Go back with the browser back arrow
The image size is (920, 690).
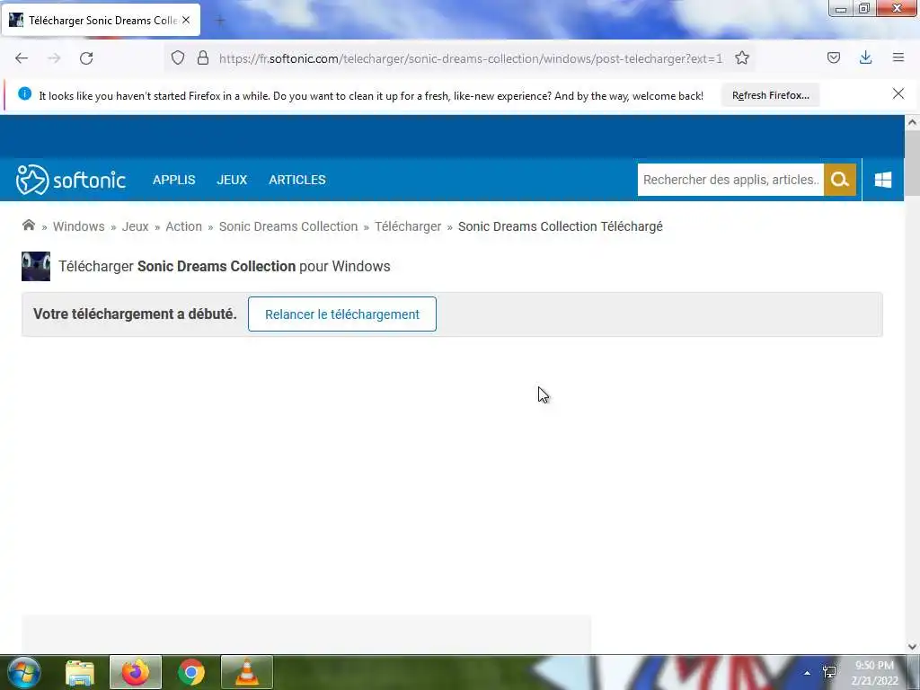coord(22,58)
